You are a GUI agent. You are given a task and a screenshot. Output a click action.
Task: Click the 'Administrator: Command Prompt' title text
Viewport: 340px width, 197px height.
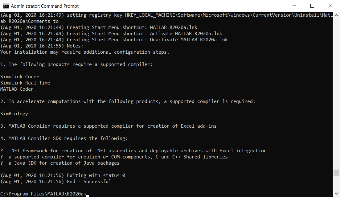coord(44,6)
